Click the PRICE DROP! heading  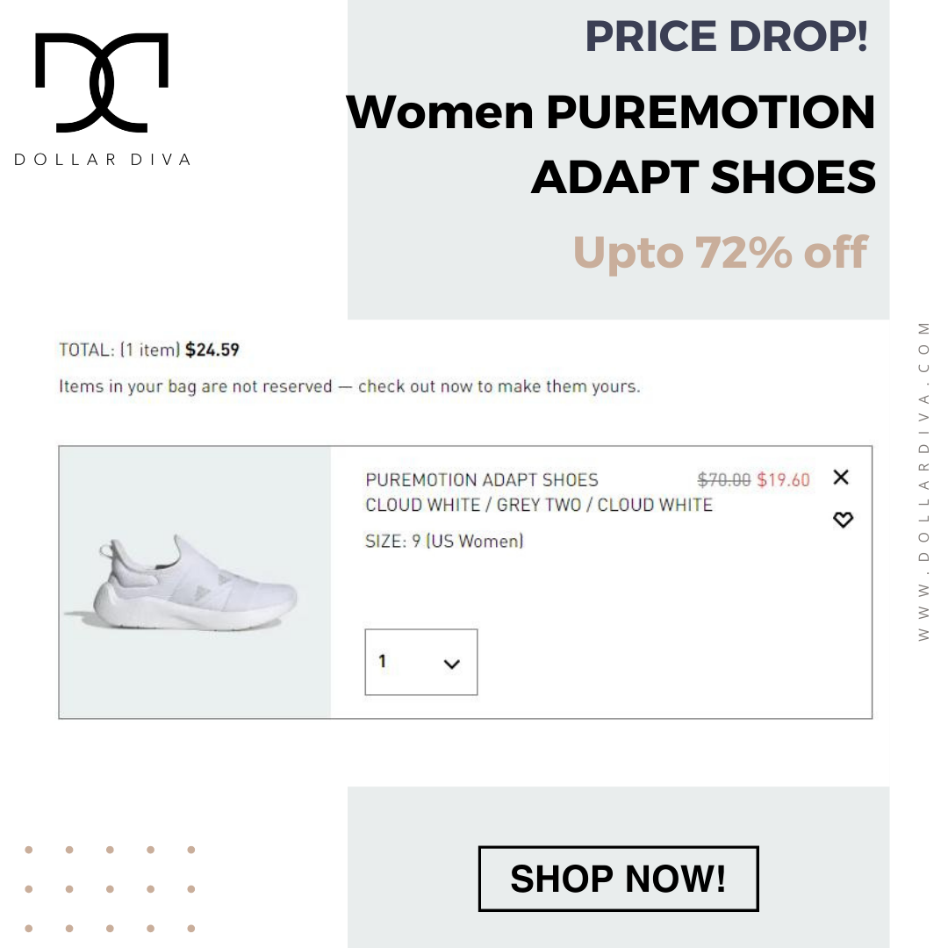[x=727, y=36]
